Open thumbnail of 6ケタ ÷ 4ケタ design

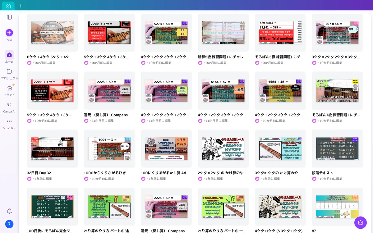(52, 32)
